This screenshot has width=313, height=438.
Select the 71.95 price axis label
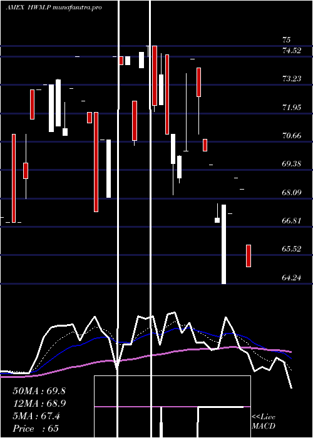click(x=292, y=107)
